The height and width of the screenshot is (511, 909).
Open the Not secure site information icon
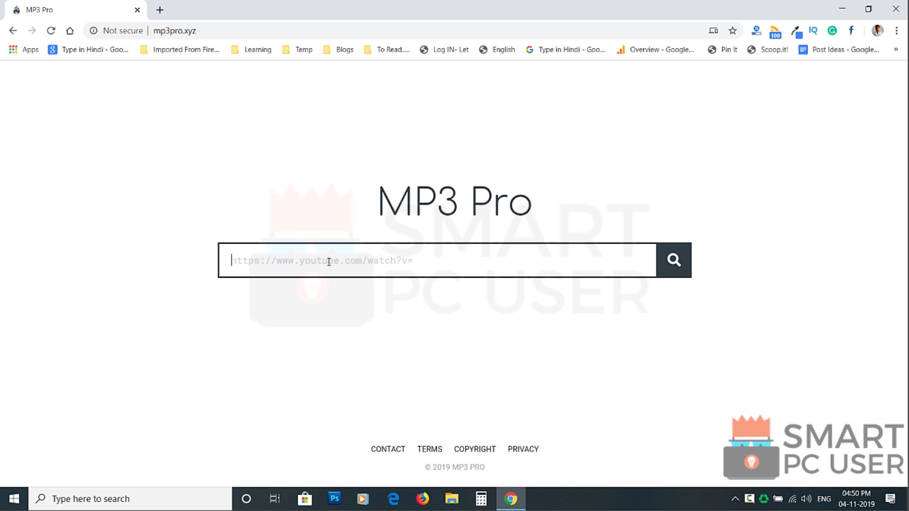(x=92, y=31)
